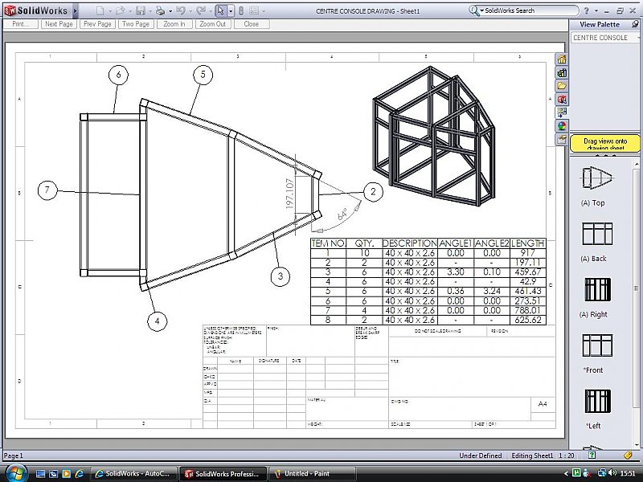Open the SolidWorks Search task pane tab

(562, 100)
